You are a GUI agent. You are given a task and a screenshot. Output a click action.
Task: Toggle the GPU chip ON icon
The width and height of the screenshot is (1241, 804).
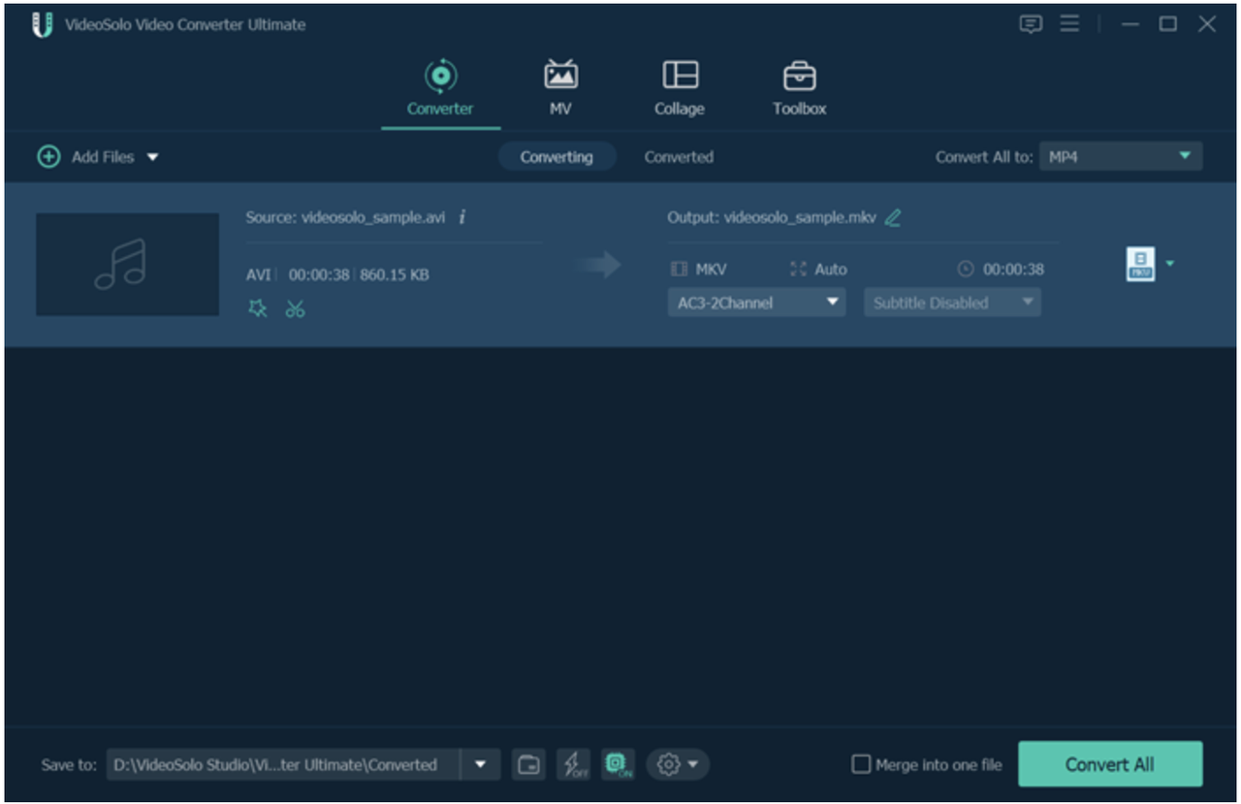[x=618, y=764]
